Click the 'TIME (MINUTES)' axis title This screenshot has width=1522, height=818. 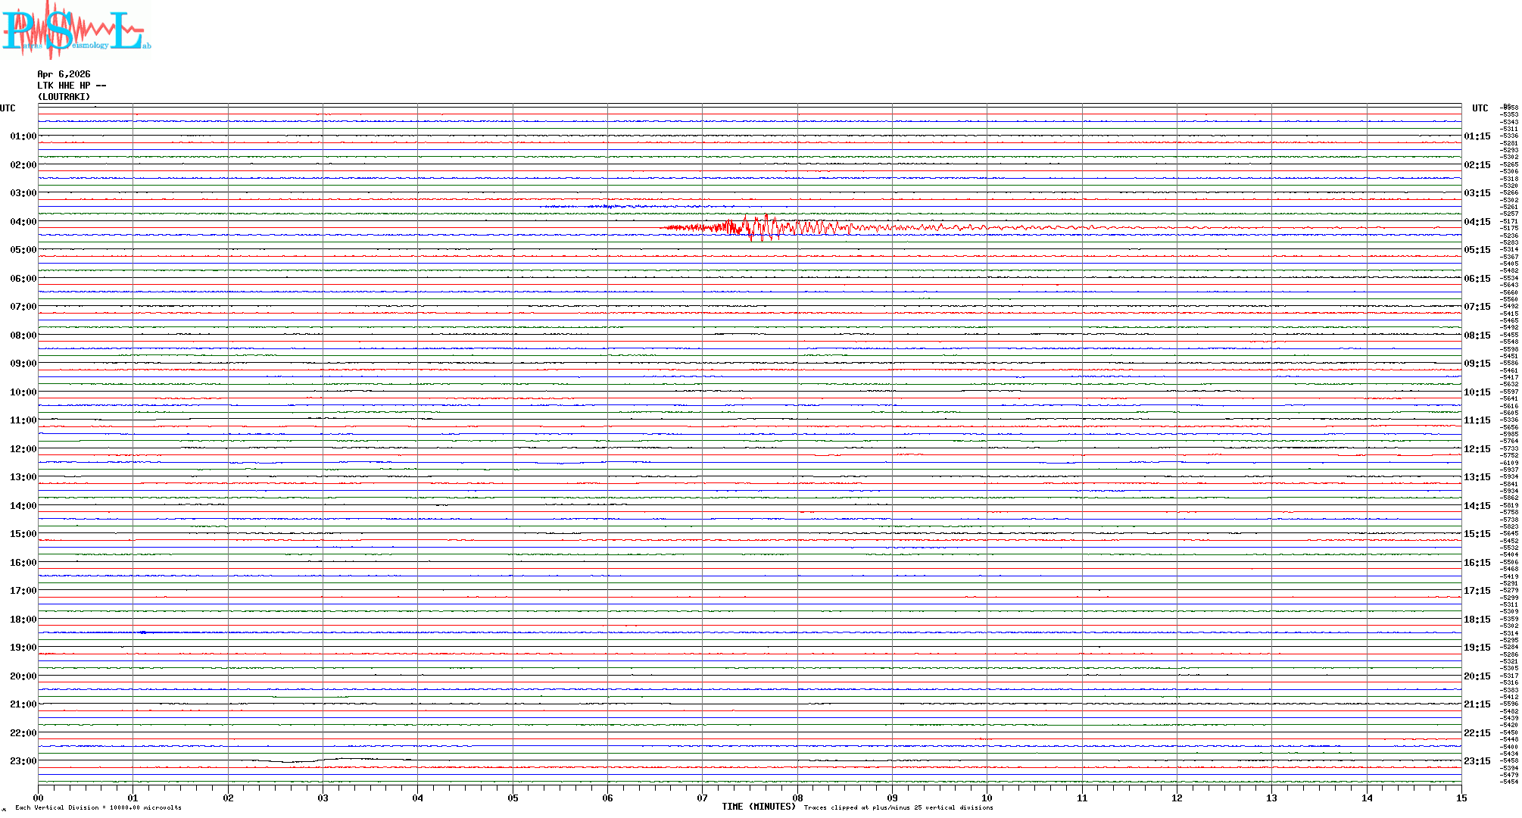759,807
